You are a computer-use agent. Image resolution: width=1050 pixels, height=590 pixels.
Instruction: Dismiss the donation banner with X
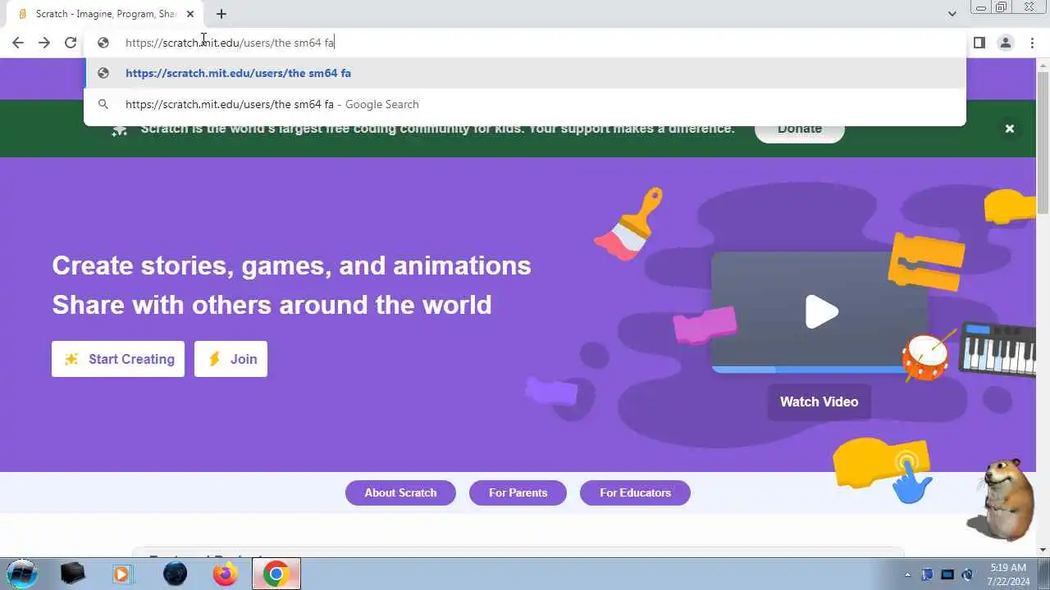tap(1010, 129)
